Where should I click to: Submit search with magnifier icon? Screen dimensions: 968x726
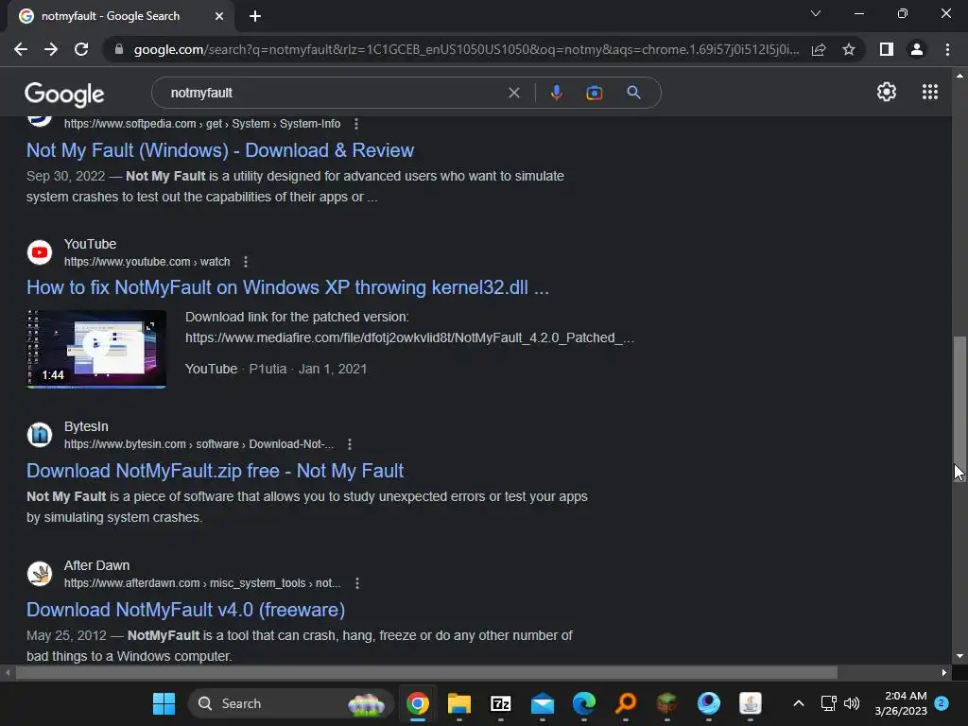tap(633, 93)
